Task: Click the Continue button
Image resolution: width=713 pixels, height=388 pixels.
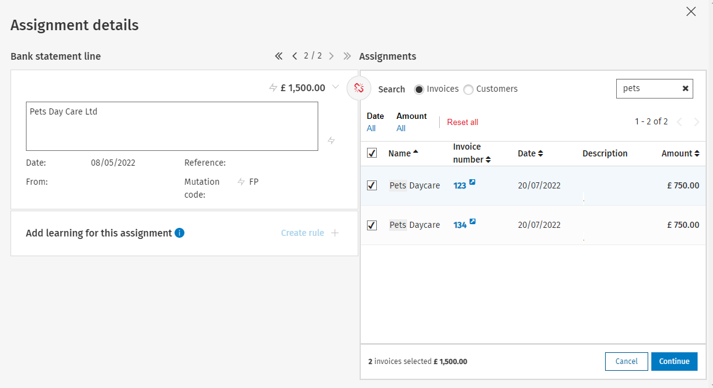Action: 674,362
